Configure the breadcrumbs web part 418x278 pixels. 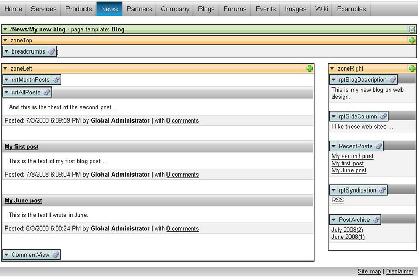pyautogui.click(x=52, y=51)
